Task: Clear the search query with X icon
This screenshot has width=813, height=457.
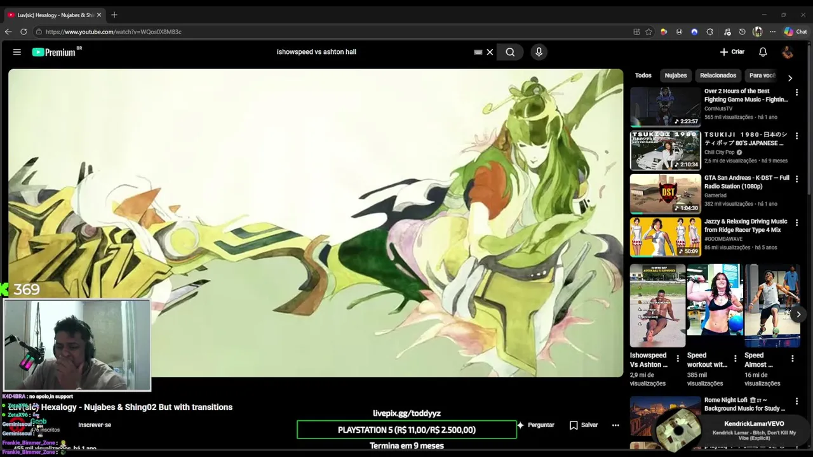Action: coord(490,52)
